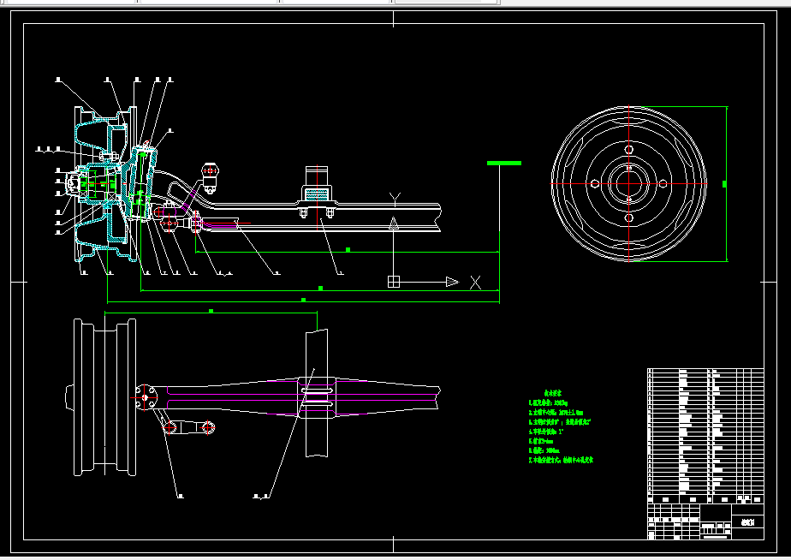Click green grip on the shortest axle dimension line

[x=348, y=250]
